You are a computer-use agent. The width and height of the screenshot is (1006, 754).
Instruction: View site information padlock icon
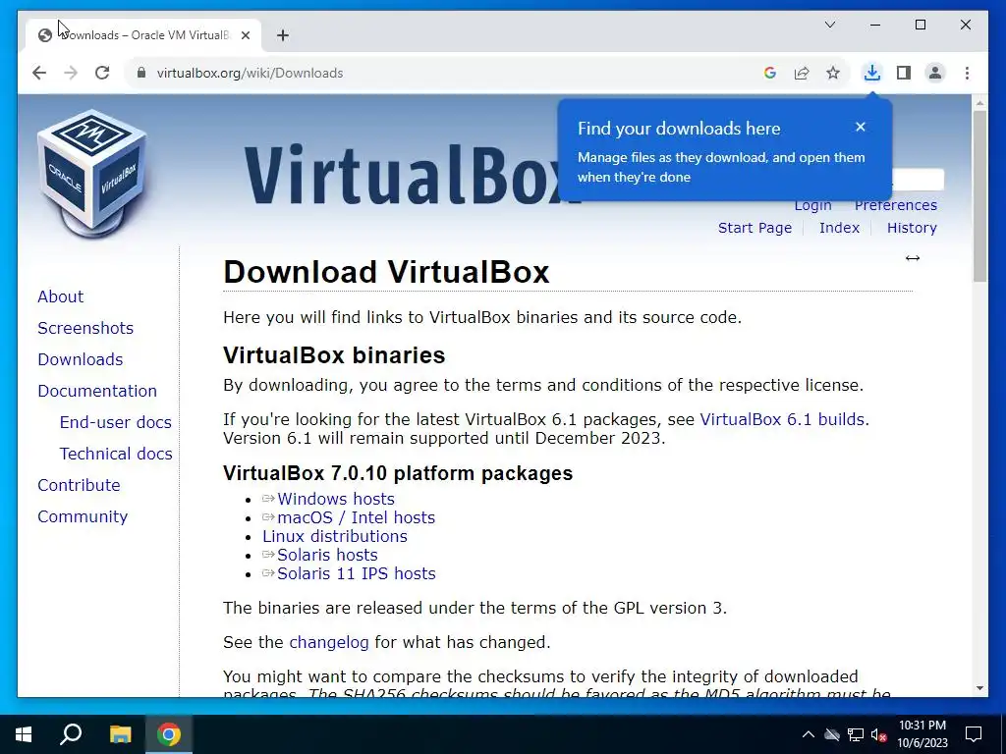[x=141, y=73]
